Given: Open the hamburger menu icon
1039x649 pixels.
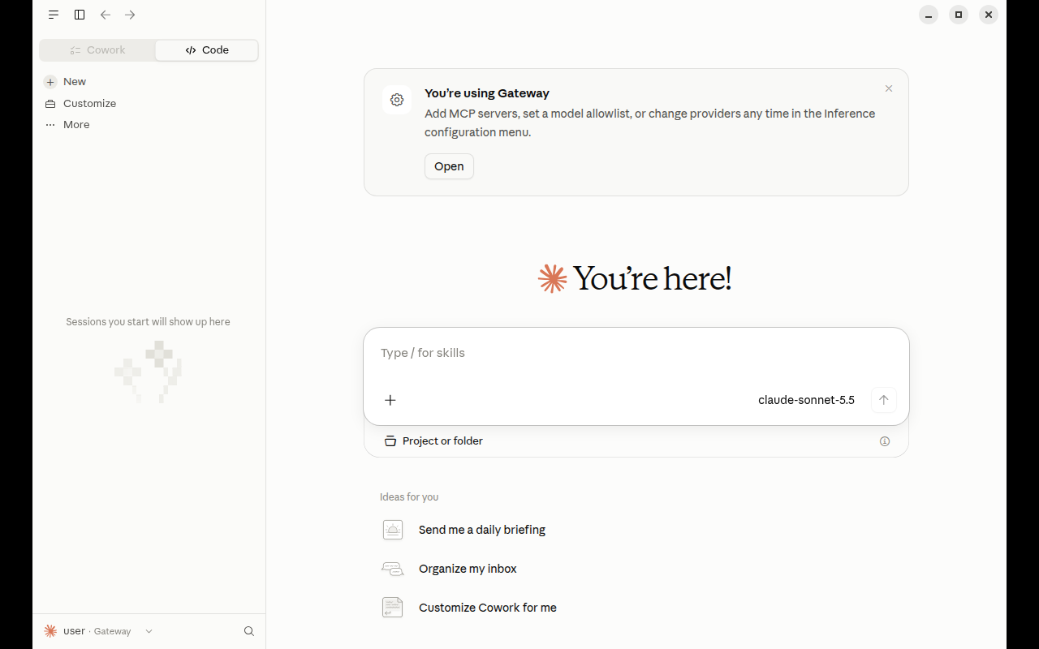Looking at the screenshot, I should tap(54, 15).
